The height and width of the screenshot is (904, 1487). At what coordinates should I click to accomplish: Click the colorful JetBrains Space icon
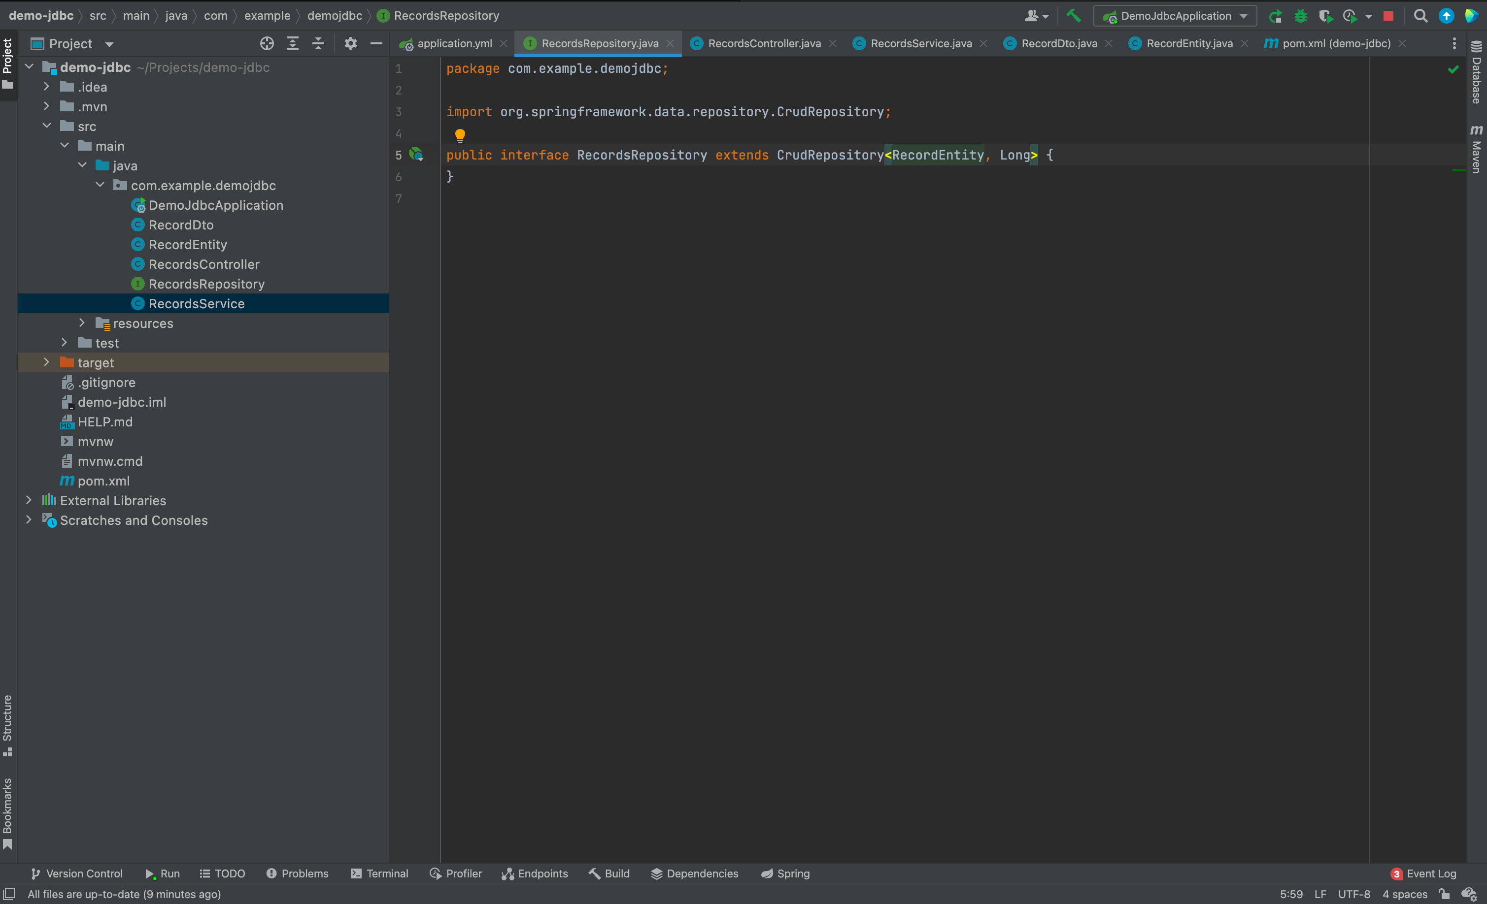point(1471,16)
